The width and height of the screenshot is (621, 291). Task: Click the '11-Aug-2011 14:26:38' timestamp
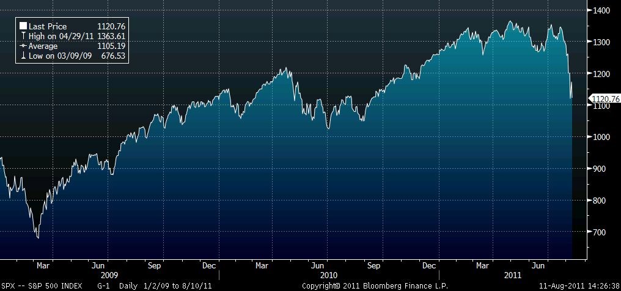(580, 286)
